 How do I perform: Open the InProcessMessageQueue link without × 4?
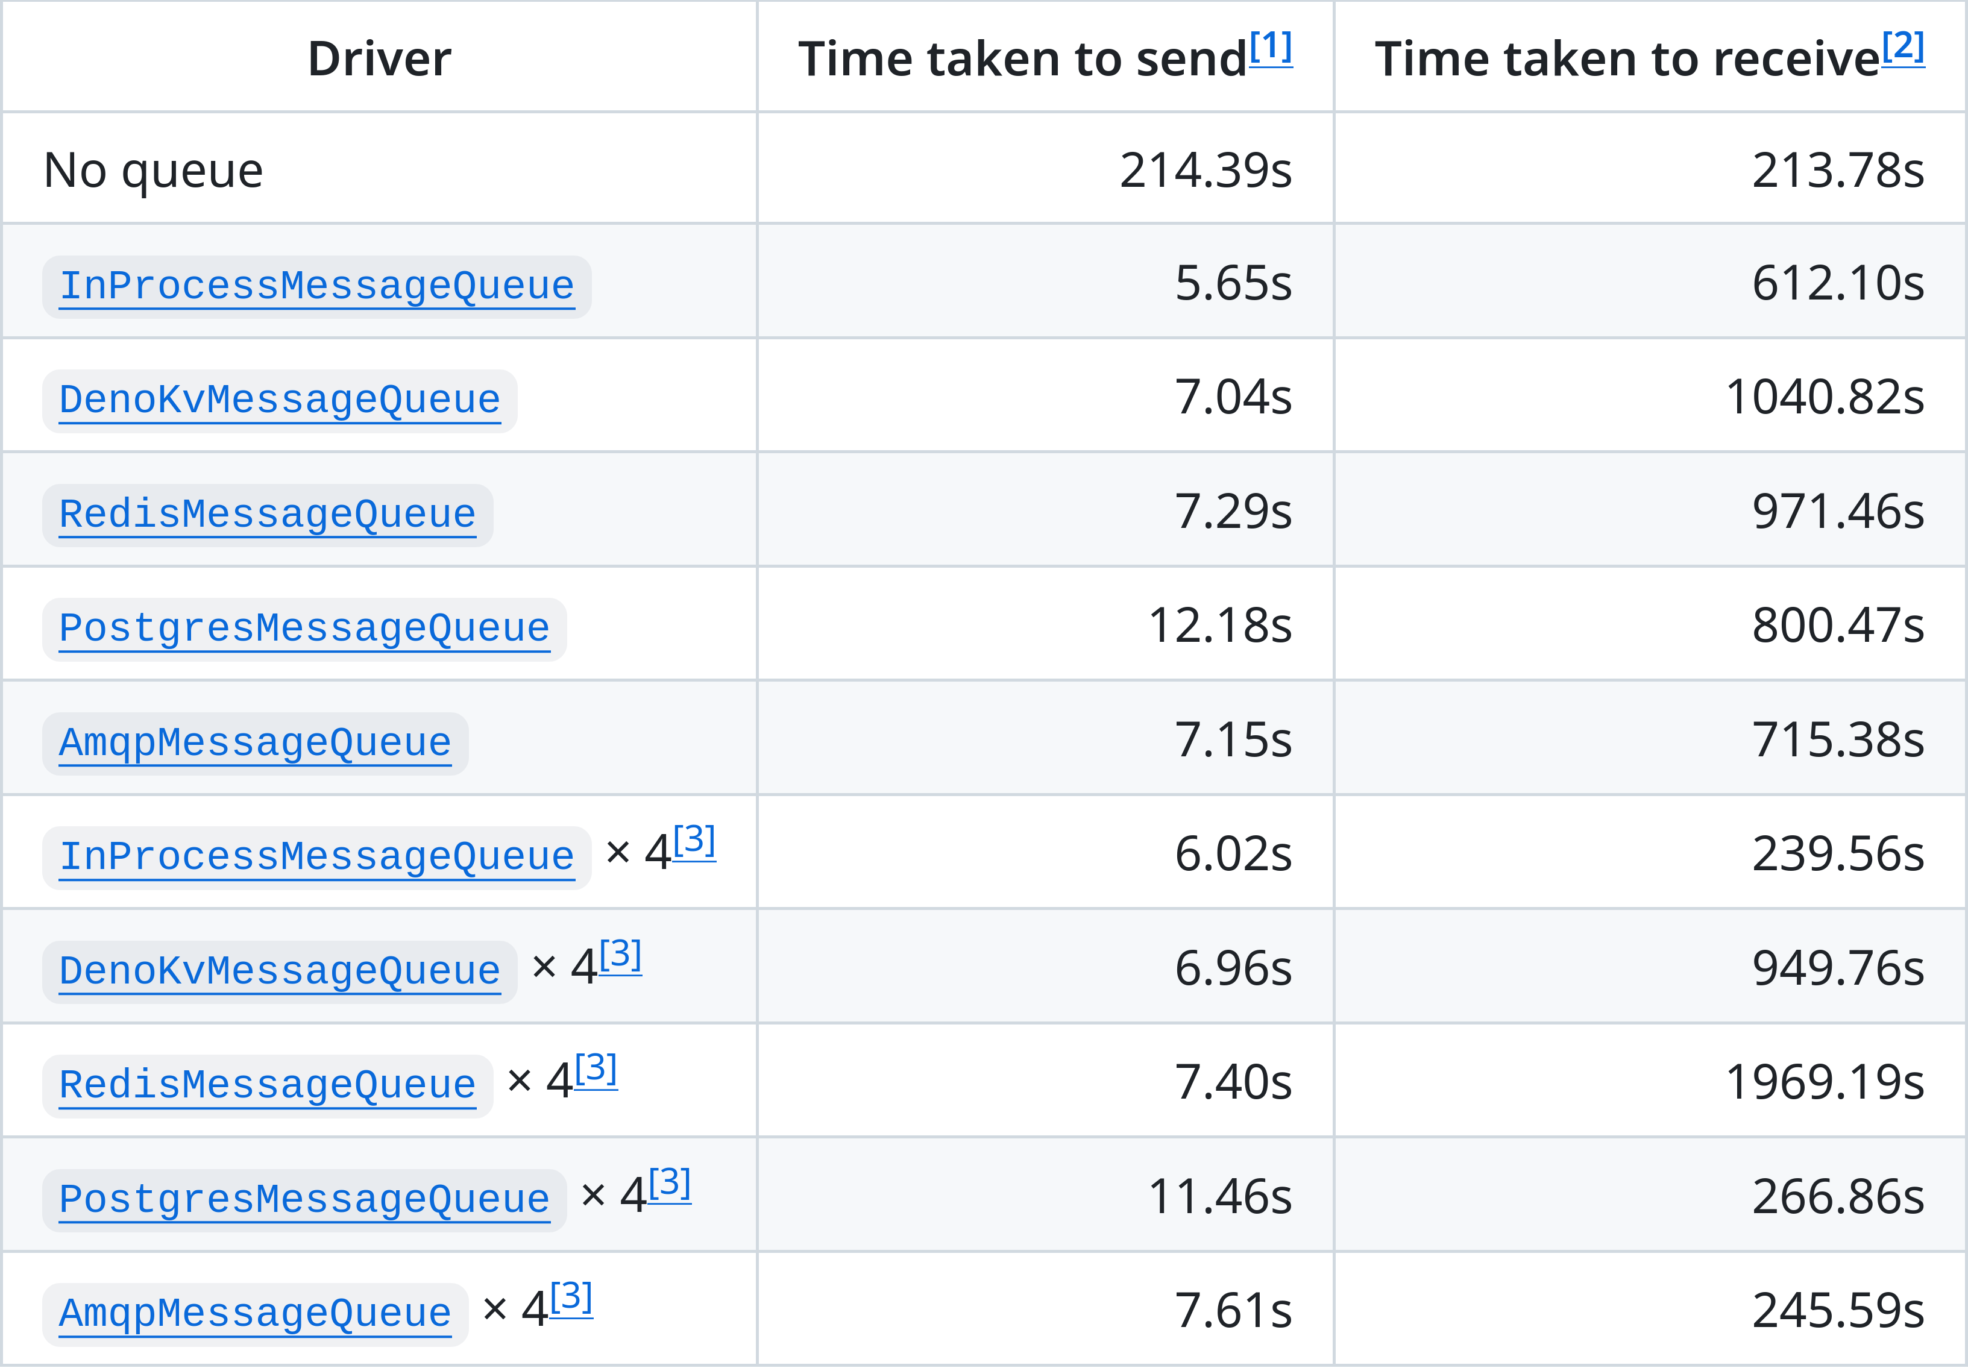pyautogui.click(x=316, y=286)
